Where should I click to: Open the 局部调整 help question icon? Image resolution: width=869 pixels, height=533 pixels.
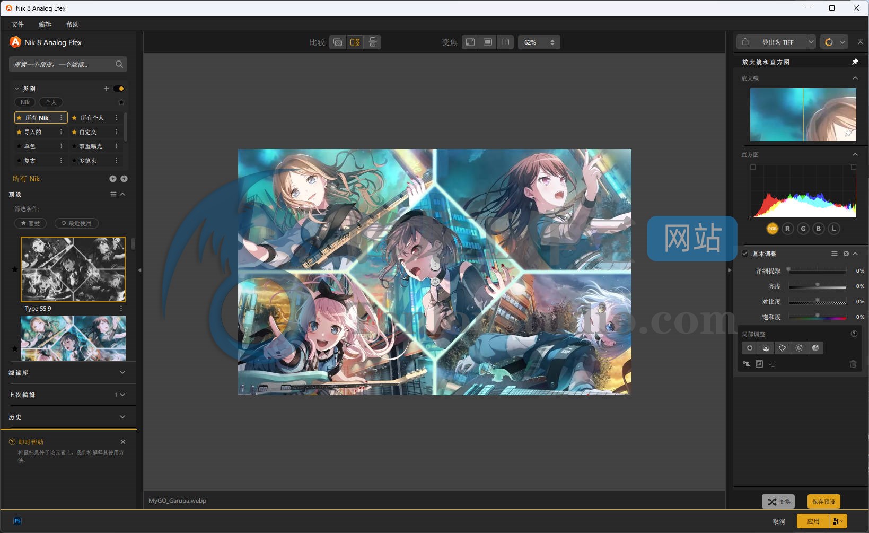(854, 334)
